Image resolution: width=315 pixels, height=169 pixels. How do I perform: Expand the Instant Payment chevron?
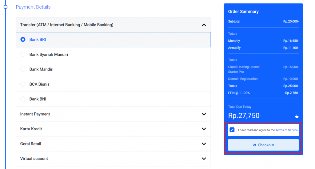(204, 114)
